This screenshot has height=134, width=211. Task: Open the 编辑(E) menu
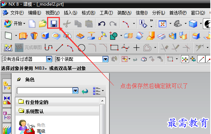pyautogui.click(x=35, y=13)
